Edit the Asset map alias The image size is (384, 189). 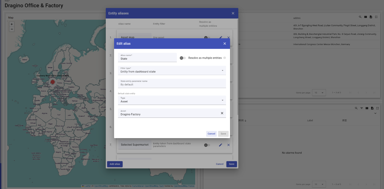coord(221,38)
